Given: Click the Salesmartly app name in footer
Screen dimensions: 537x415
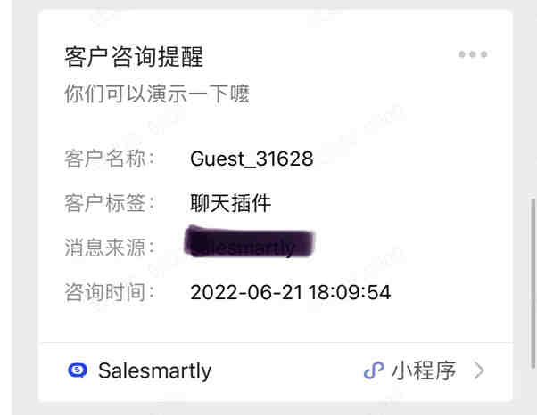Looking at the screenshot, I should point(155,370).
